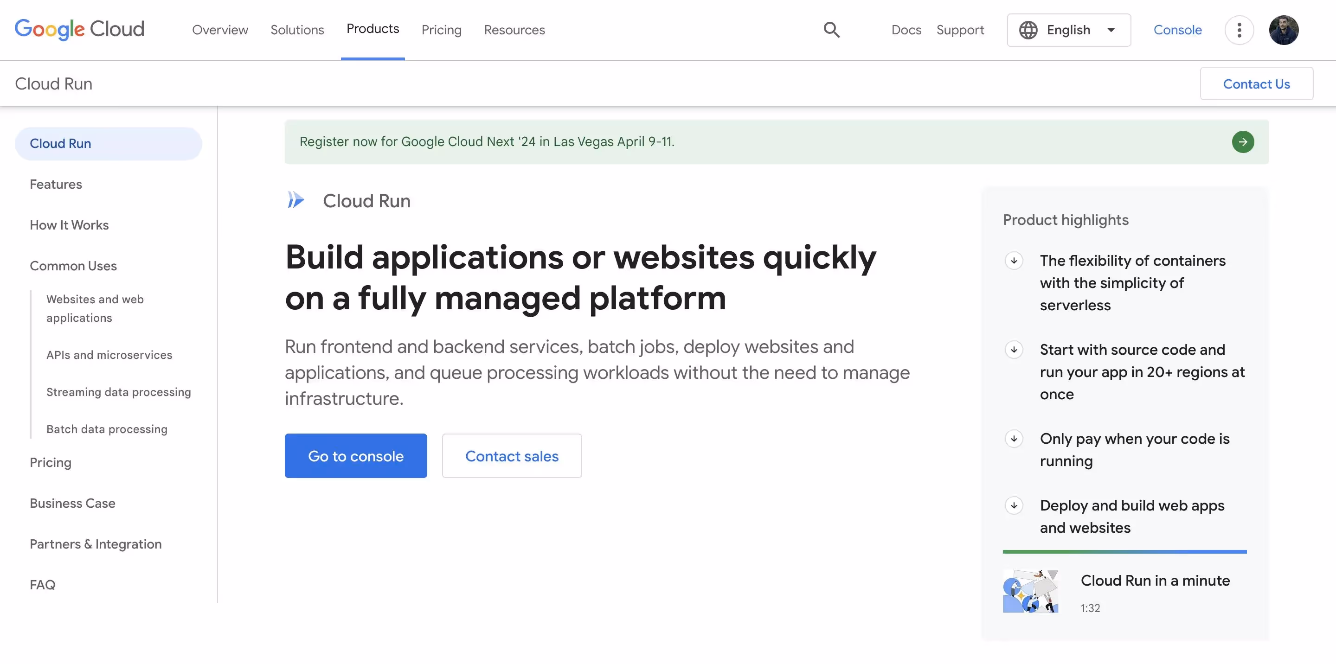Open the three-dot more options menu
Image resolution: width=1336 pixels, height=664 pixels.
click(1239, 30)
